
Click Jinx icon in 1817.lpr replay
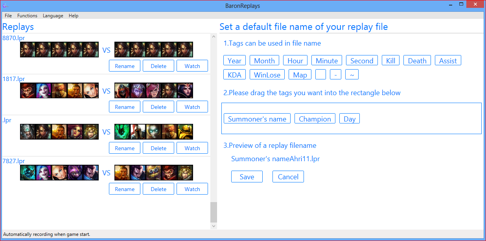(x=44, y=91)
